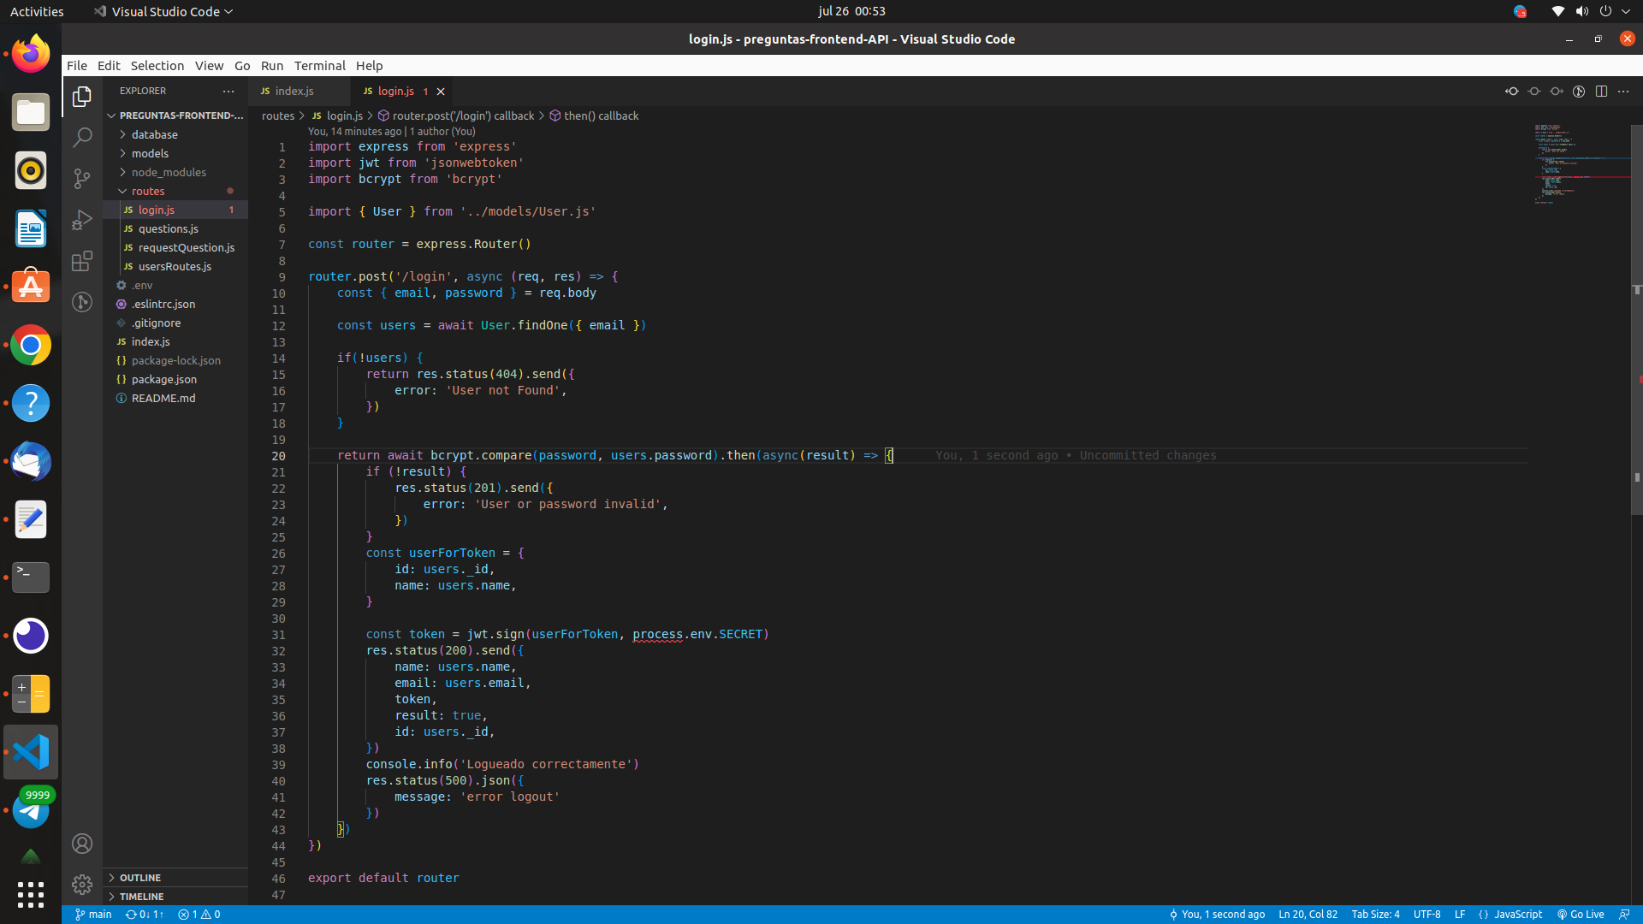Open package.json in the explorer
Image resolution: width=1643 pixels, height=924 pixels.
[175, 379]
